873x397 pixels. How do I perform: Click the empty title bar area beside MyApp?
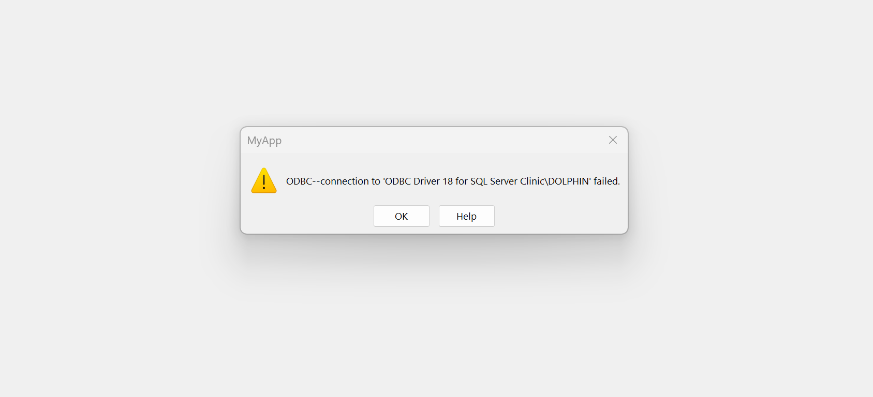click(440, 140)
